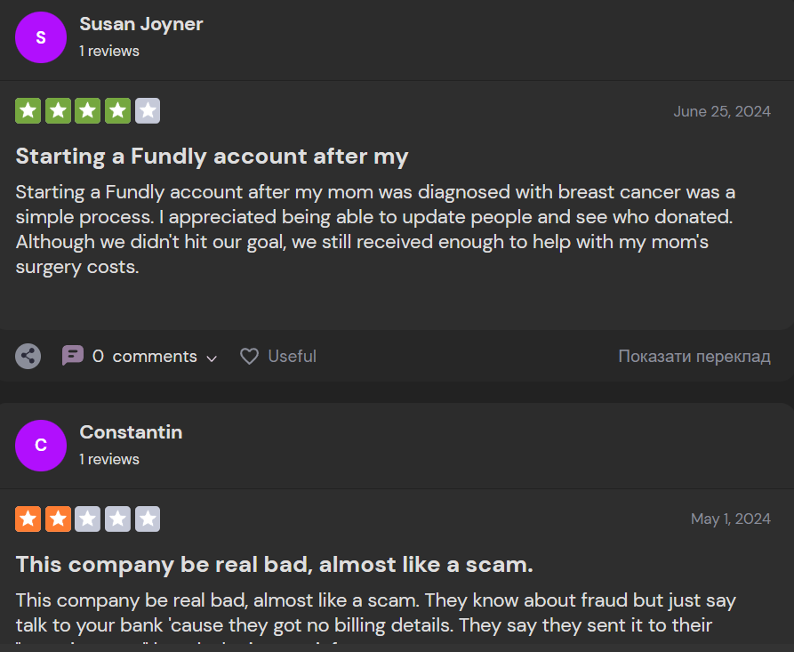The width and height of the screenshot is (794, 652).
Task: Click Показати переклад translation link
Action: coord(694,357)
